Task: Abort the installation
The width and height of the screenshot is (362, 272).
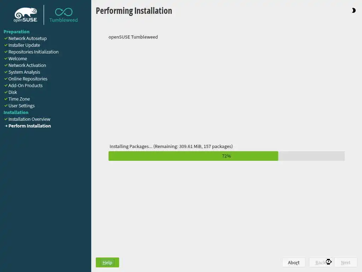Action: click(x=293, y=262)
